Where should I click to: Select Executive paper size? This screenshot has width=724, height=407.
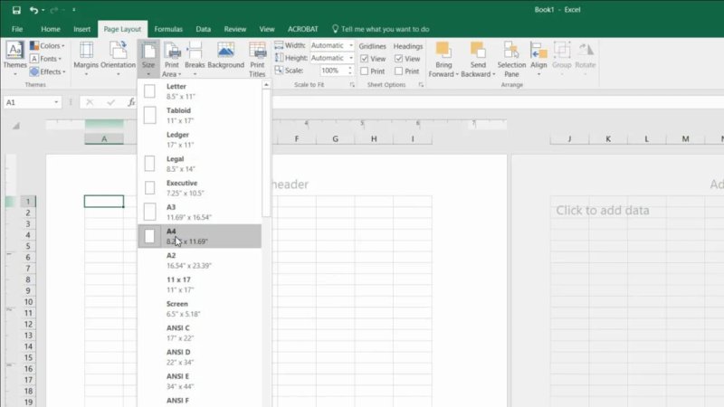click(x=200, y=188)
